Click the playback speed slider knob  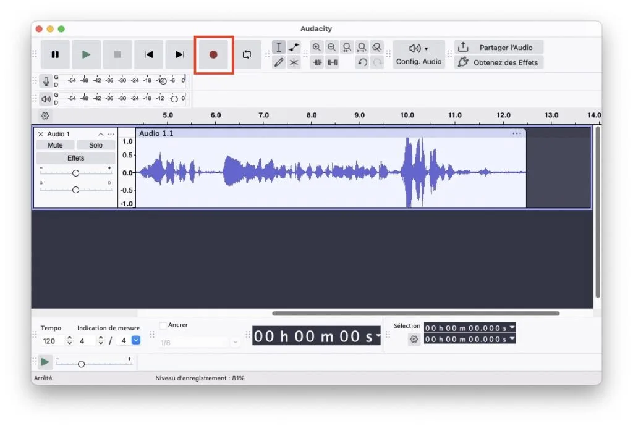coord(81,364)
